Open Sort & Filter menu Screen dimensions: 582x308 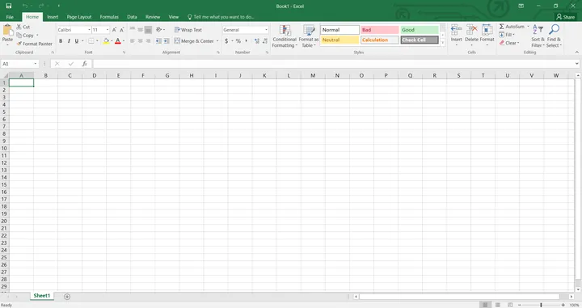538,36
